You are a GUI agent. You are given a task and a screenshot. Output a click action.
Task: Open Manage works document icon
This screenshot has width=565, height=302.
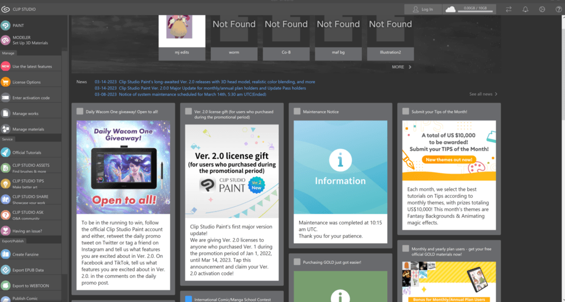point(5,113)
